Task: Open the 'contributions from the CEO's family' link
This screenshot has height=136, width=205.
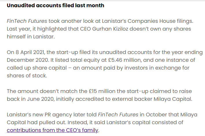Action: (x=52, y=130)
